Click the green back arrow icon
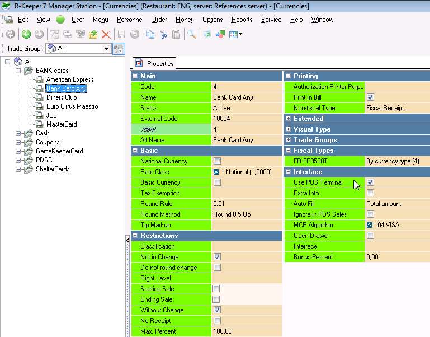430x337 pixels. [26, 34]
